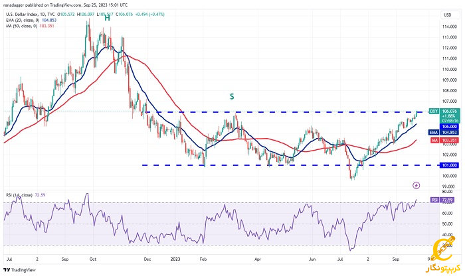Viewport: 465px width, 276px height.
Task: Click the green S annotation label
Action: click(232, 96)
